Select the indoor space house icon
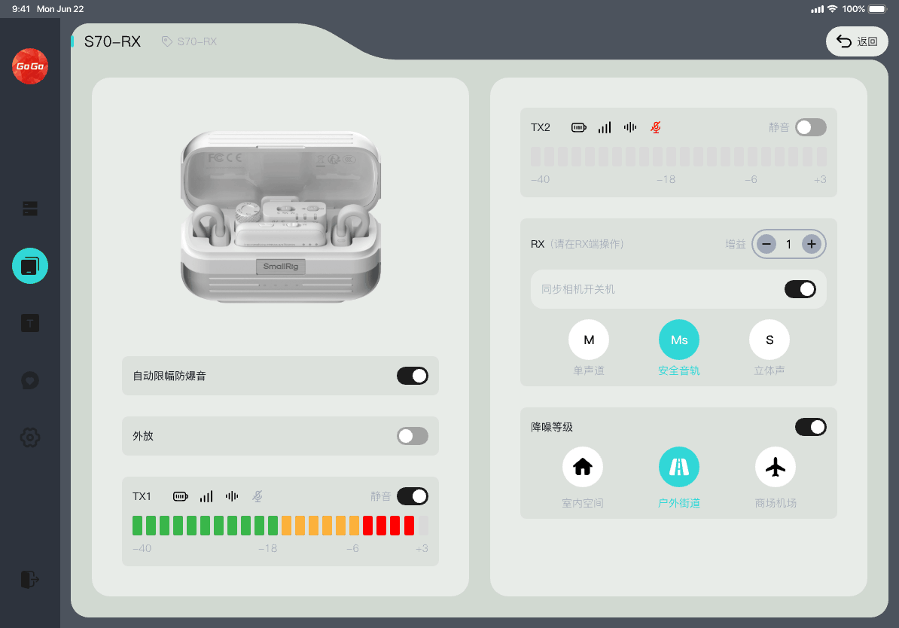Image resolution: width=899 pixels, height=628 pixels. coord(583,467)
